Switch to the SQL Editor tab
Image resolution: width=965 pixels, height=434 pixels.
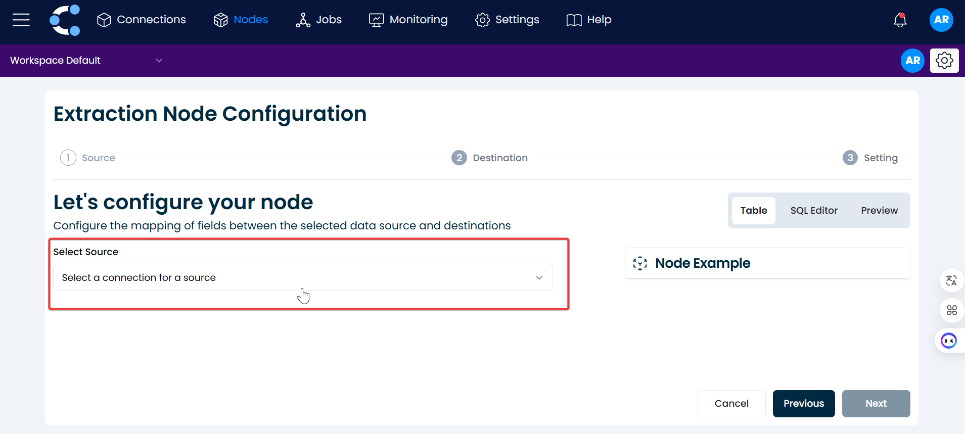point(813,211)
